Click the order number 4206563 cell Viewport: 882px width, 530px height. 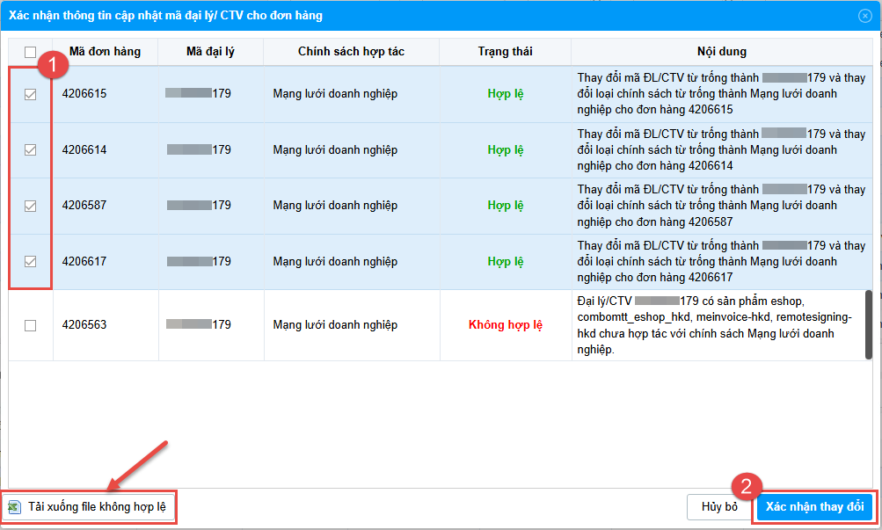pyautogui.click(x=84, y=325)
